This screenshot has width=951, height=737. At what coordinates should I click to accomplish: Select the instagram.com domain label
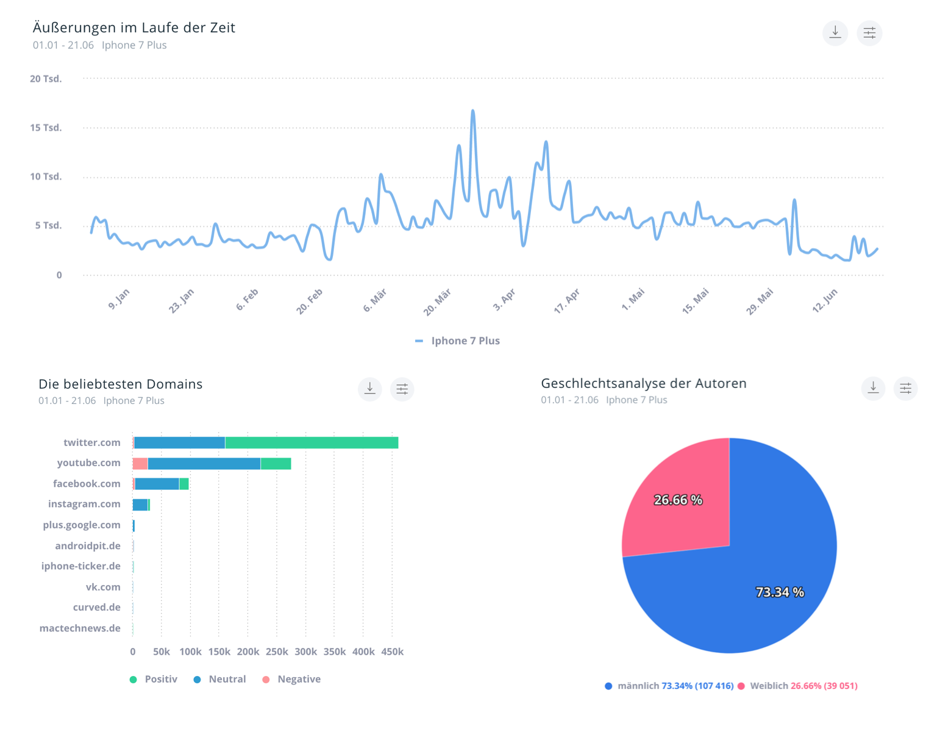click(84, 504)
